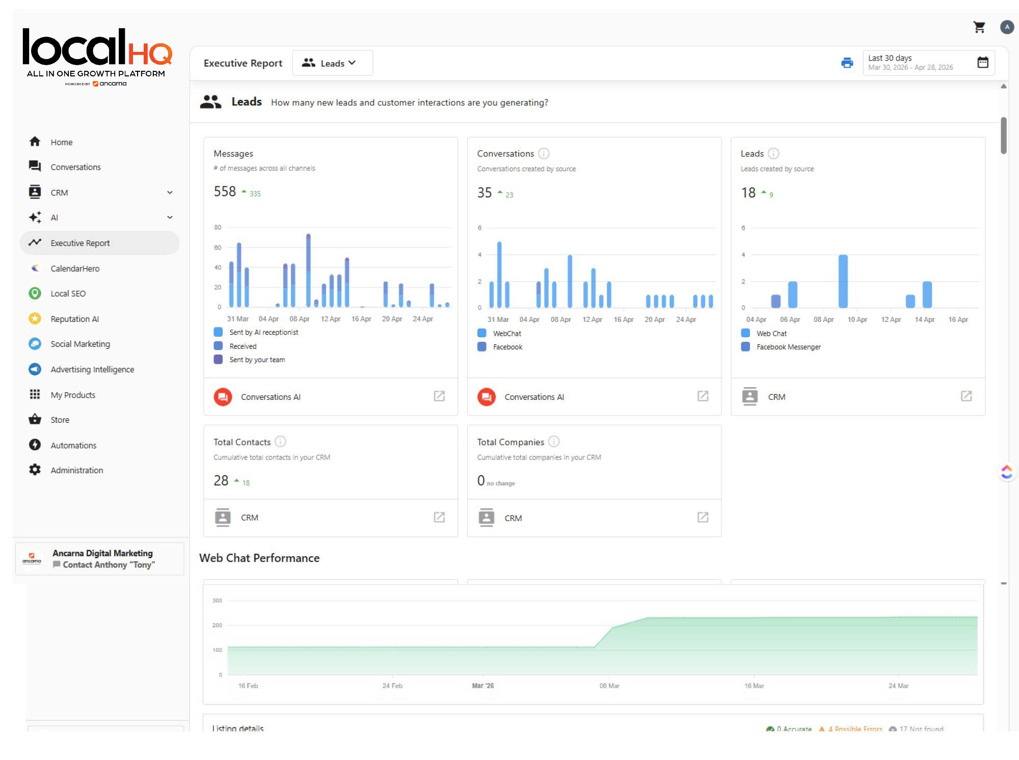Click the Advertising Intelligence megaphone icon
The width and height of the screenshot is (1019, 760).
point(35,369)
